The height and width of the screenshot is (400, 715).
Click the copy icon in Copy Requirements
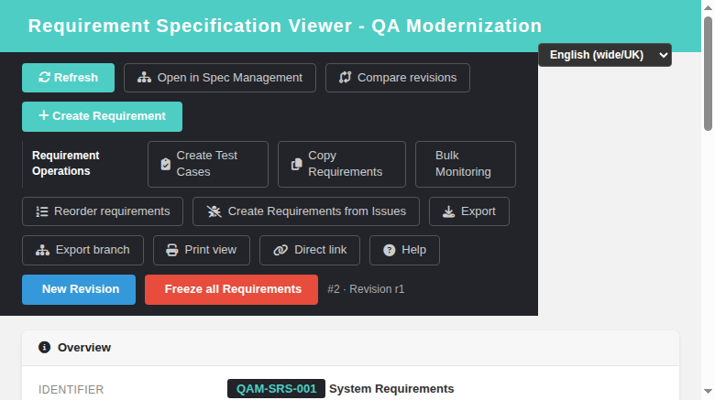click(x=296, y=164)
